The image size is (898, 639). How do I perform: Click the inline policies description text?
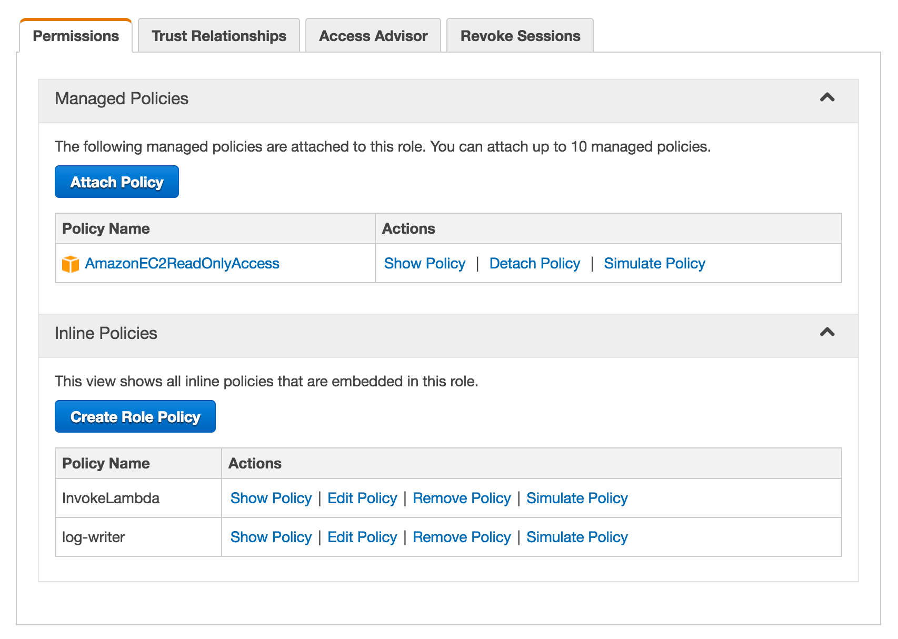pyautogui.click(x=266, y=382)
